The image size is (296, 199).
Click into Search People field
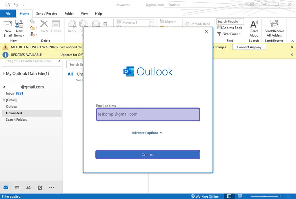(230, 21)
